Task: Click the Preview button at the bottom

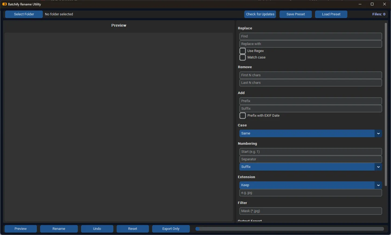Action: click(21, 229)
